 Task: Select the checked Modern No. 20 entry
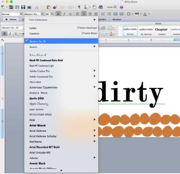pyautogui.click(x=61, y=41)
